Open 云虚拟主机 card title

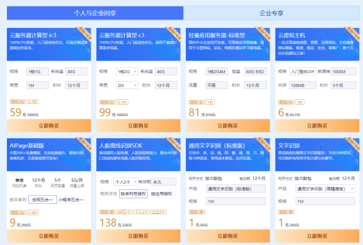292,35
